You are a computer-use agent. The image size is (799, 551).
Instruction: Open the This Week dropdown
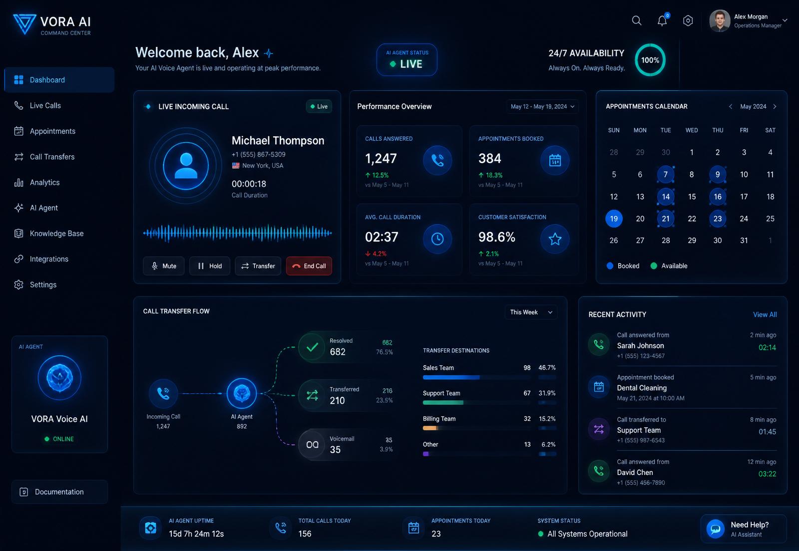tap(531, 312)
